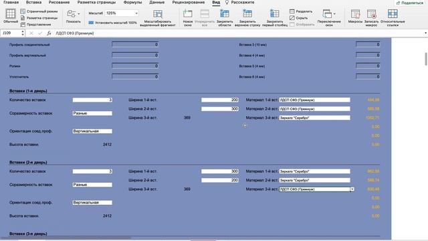Open a Новое окно new window
This screenshot has width=428, height=241.
point(188,18)
